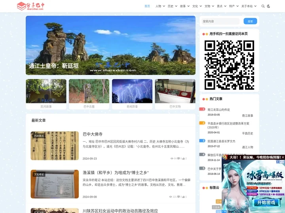This screenshot has width=285, height=213.
Task: Open hot article 民国通江县县长罗文杰
Action: pyautogui.click(x=221, y=141)
